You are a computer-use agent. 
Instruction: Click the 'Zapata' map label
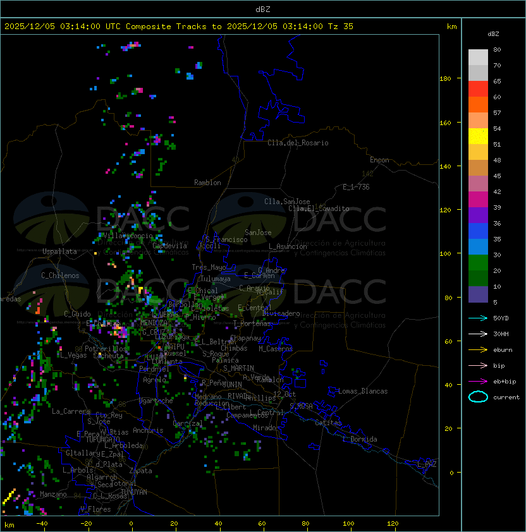click(140, 471)
